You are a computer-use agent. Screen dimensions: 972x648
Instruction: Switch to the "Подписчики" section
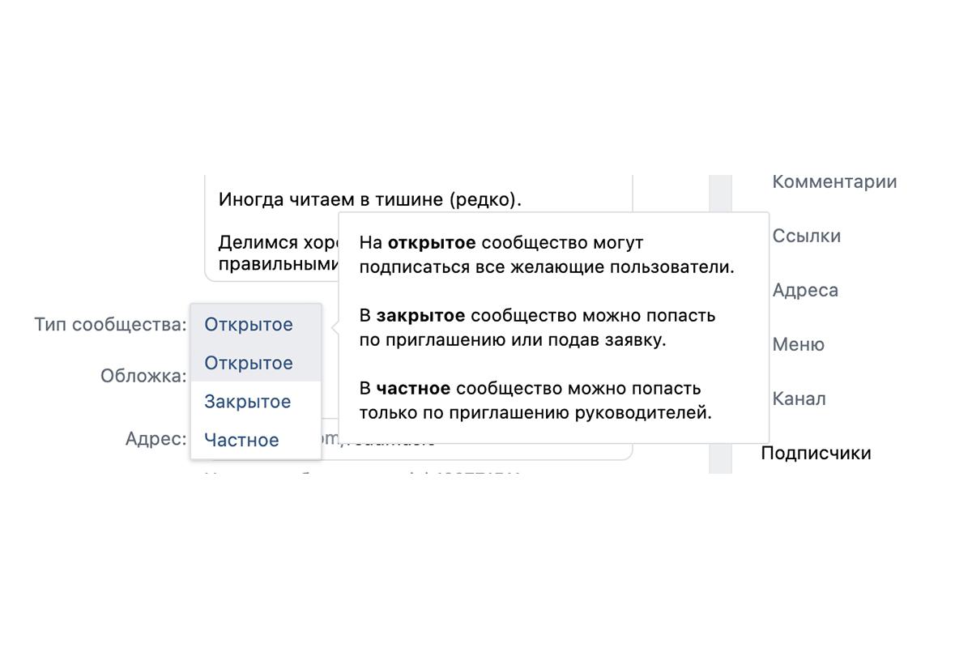pos(816,453)
